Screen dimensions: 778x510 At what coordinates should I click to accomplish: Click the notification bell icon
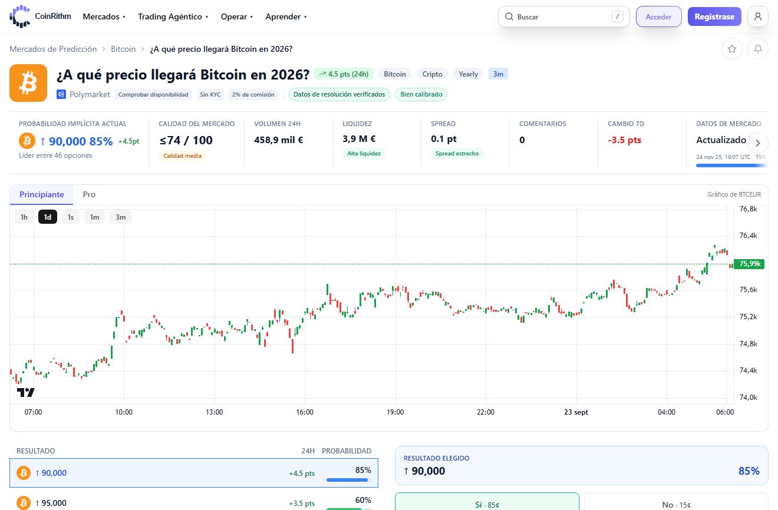point(758,49)
